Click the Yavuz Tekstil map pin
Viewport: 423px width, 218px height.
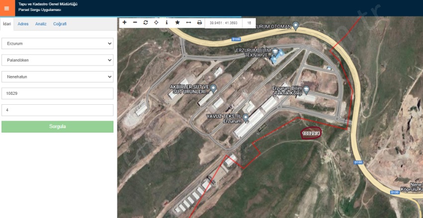pos(245,117)
